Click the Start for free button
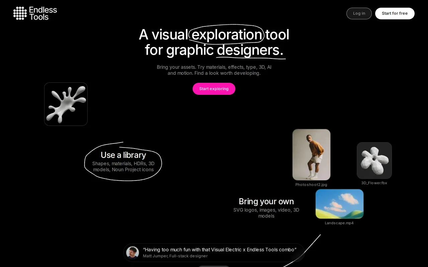 pyautogui.click(x=395, y=13)
